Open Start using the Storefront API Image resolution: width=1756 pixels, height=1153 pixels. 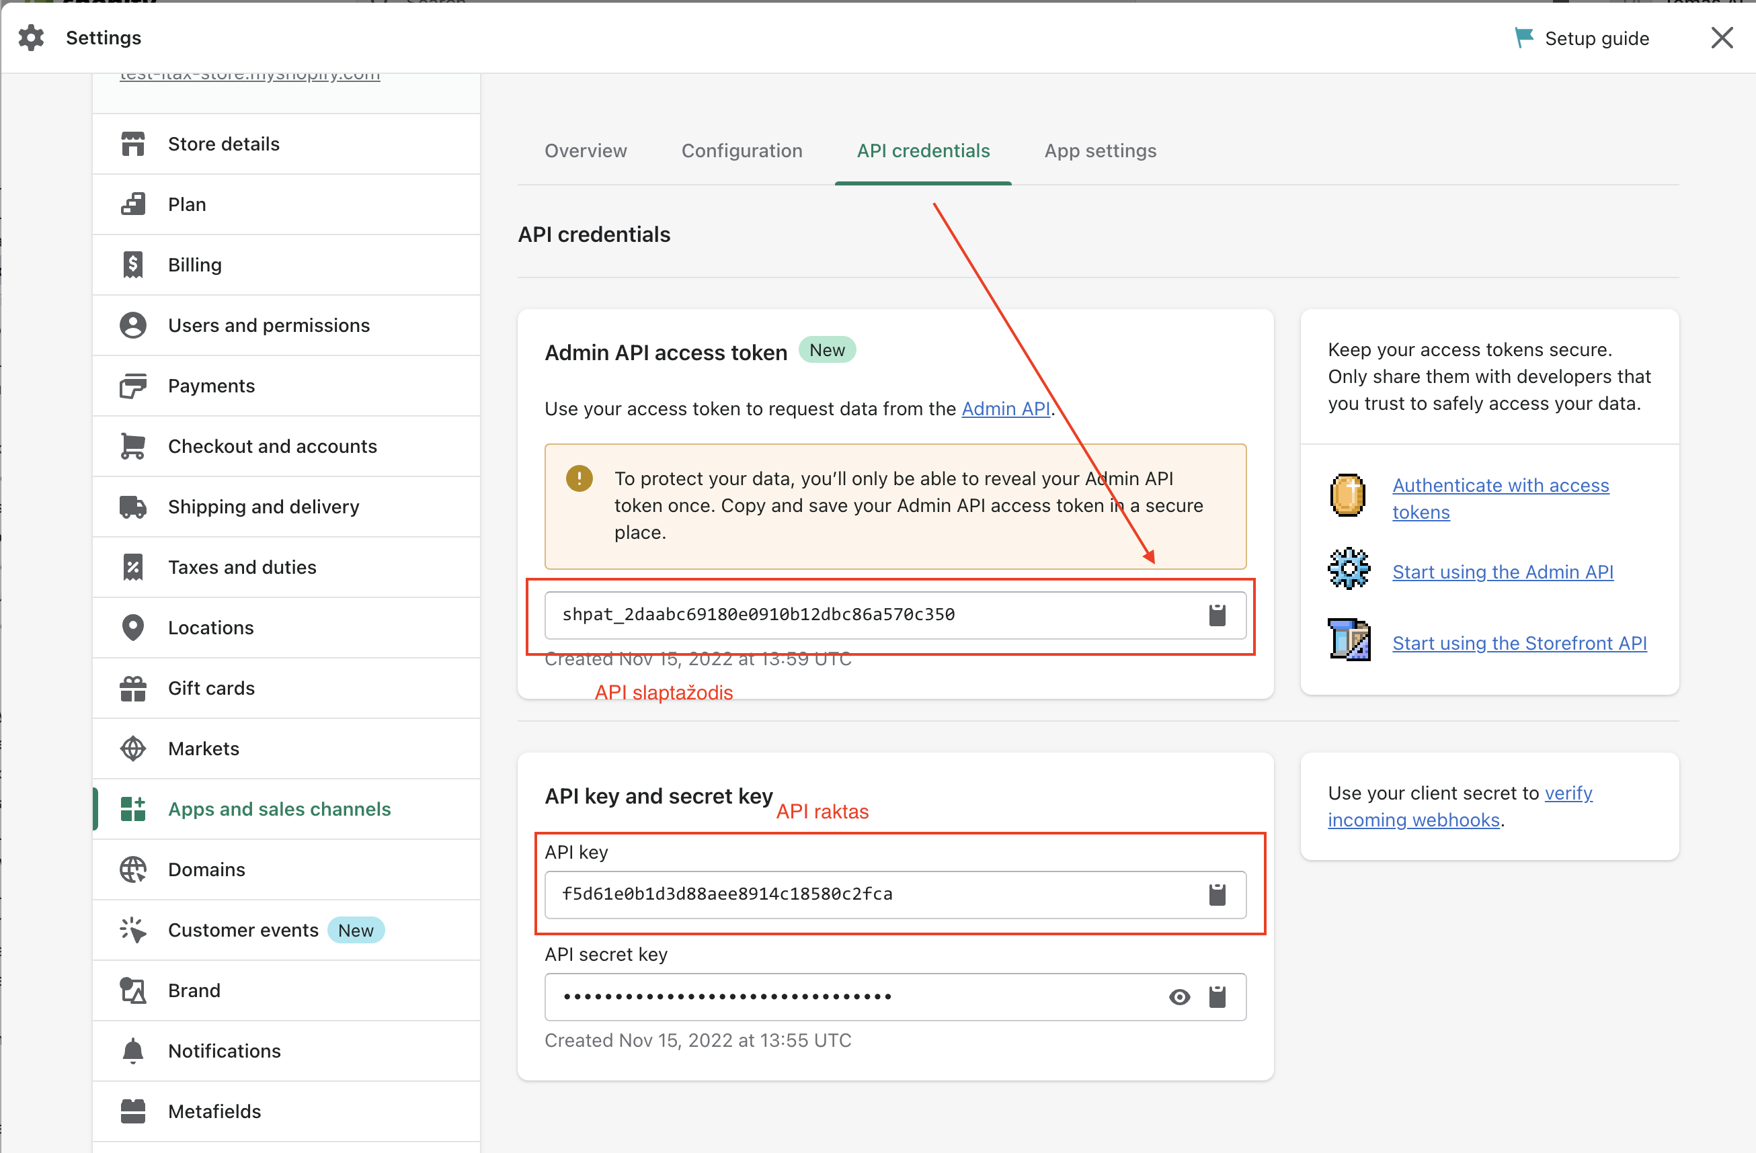[x=1519, y=643]
